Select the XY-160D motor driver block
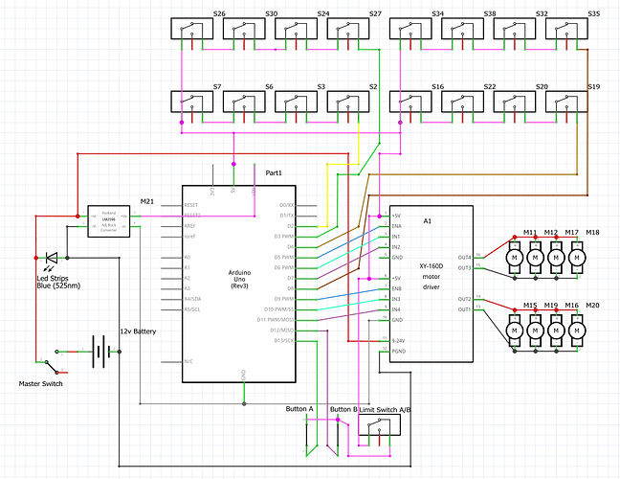620x479 pixels. (x=432, y=284)
